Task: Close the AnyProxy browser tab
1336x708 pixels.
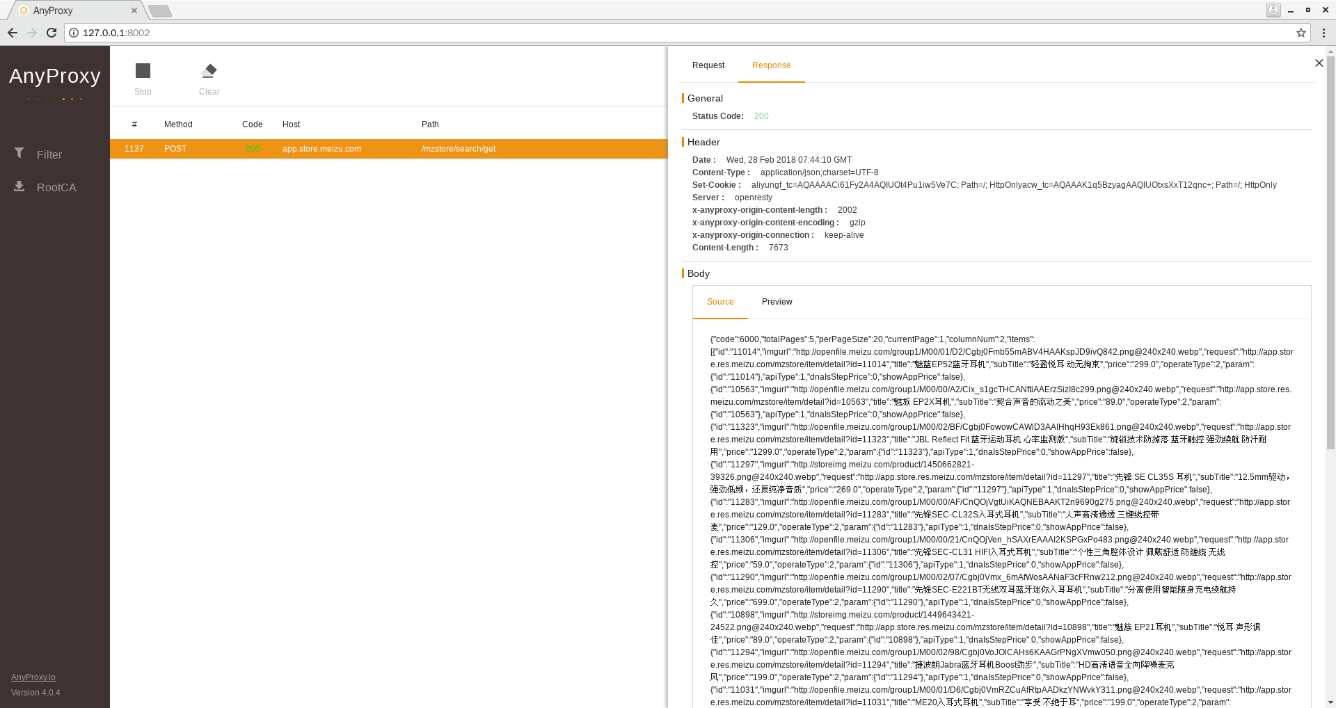Action: tap(134, 10)
